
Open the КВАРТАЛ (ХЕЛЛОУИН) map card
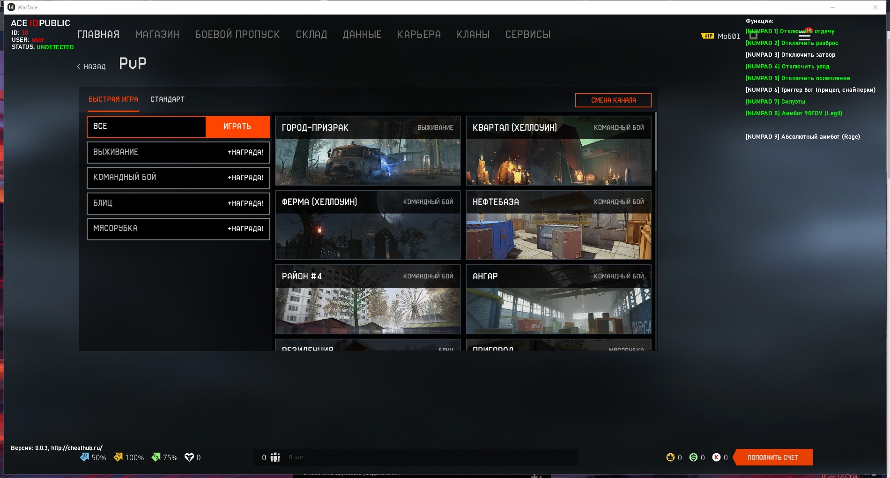(x=558, y=150)
